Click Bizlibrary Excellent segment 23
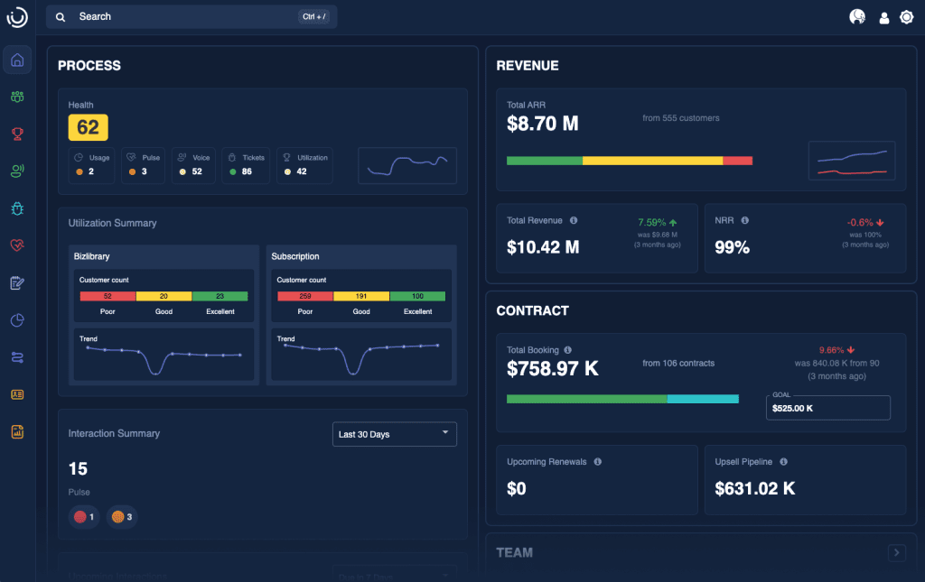925x582 pixels. pos(220,296)
